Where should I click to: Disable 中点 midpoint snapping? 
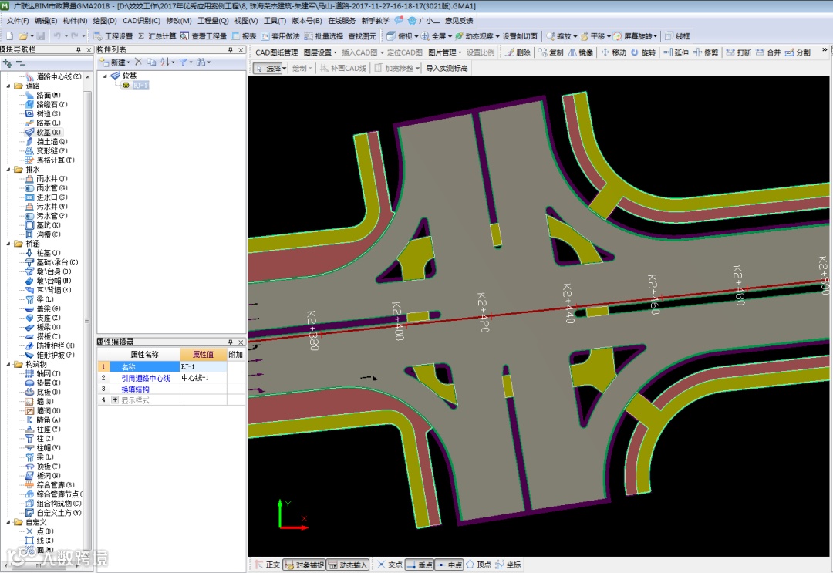(450, 565)
